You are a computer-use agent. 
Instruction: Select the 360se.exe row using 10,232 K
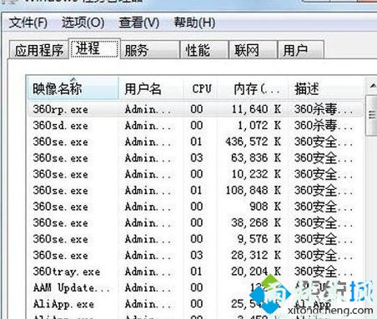195,174
